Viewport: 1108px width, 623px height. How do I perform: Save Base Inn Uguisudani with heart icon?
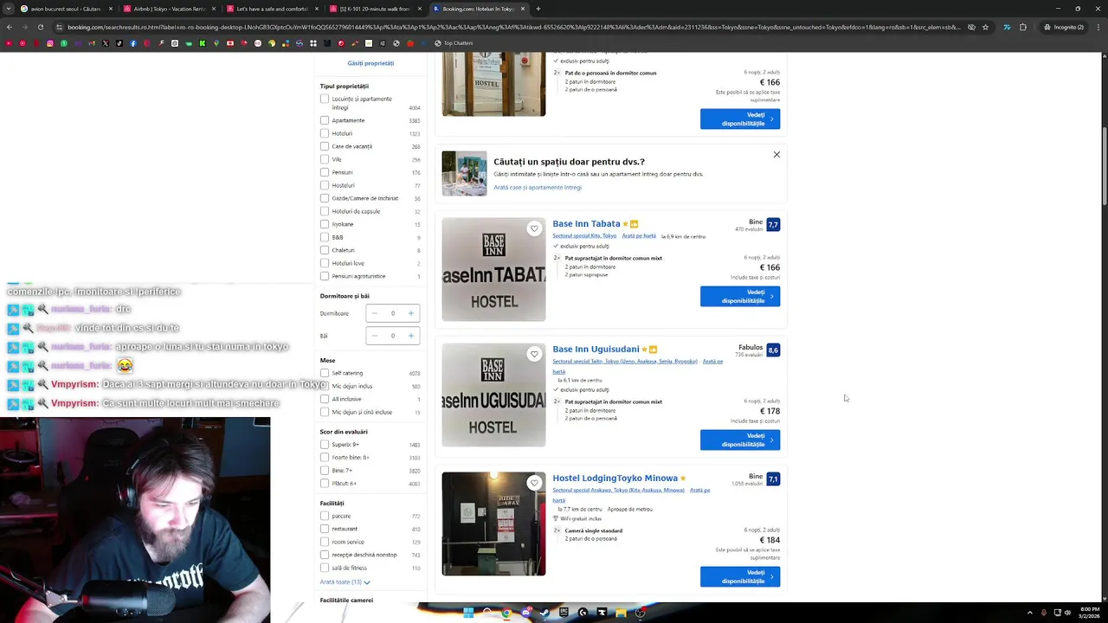pos(534,354)
